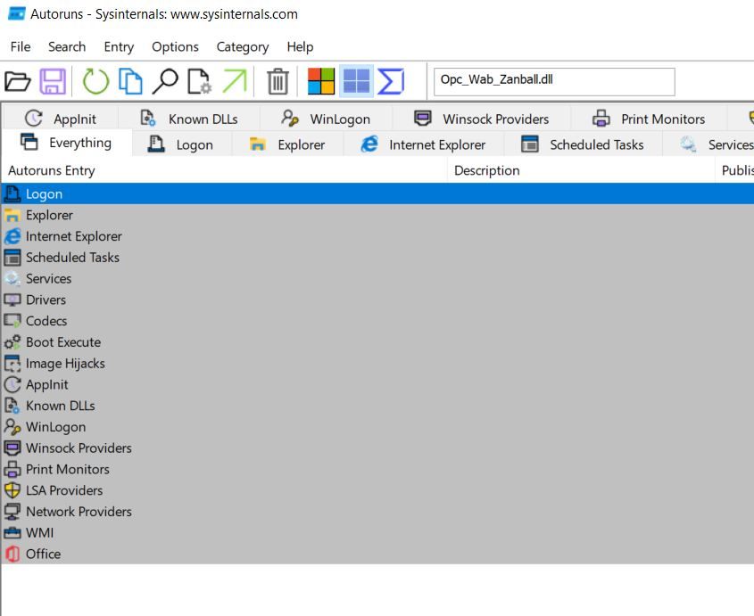Switch to the Logon tab
Image resolution: width=754 pixels, height=616 pixels.
click(180, 144)
